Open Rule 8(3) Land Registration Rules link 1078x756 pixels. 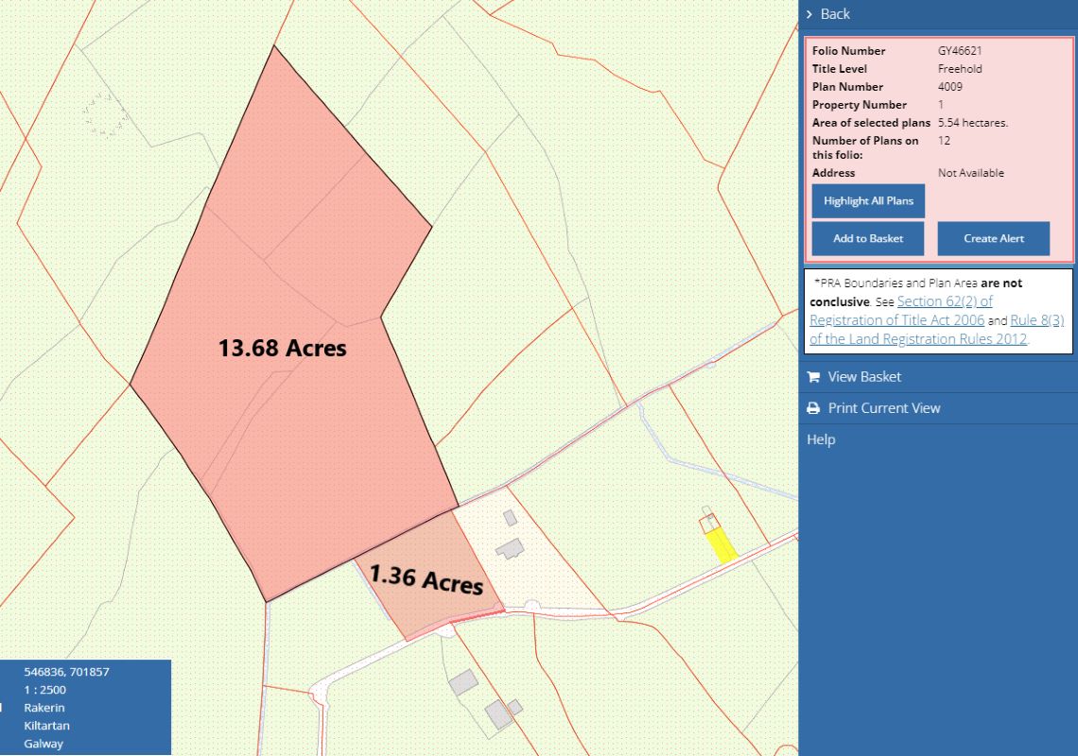pos(1036,320)
